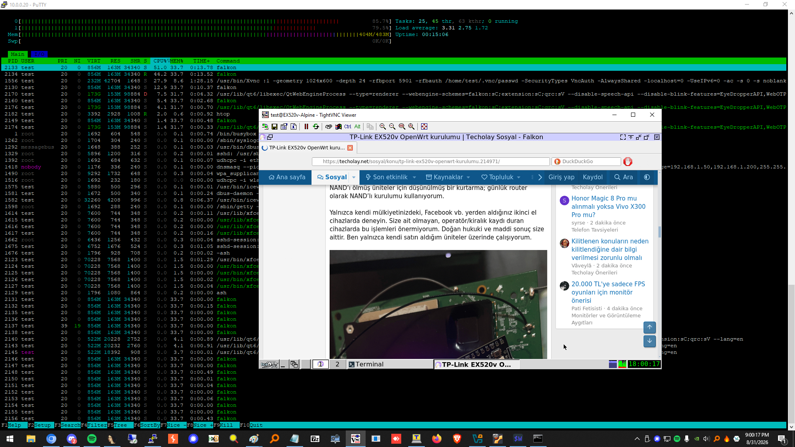Viewport: 795px width, 447px height.
Task: Open the Ana sayfa nav item
Action: tap(287, 177)
